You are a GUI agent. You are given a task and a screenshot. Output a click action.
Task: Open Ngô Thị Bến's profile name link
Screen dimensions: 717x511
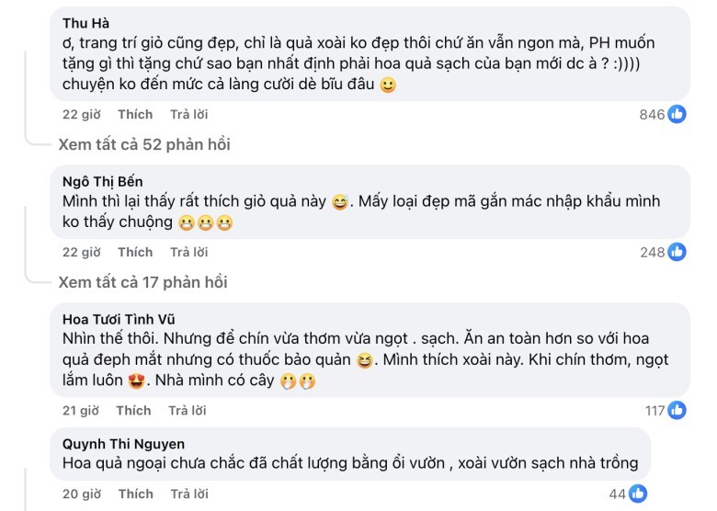point(102,181)
